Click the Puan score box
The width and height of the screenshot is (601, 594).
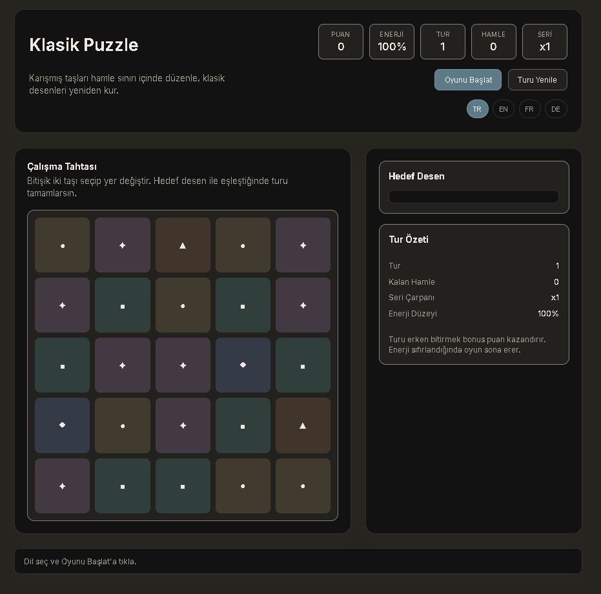pyautogui.click(x=341, y=41)
